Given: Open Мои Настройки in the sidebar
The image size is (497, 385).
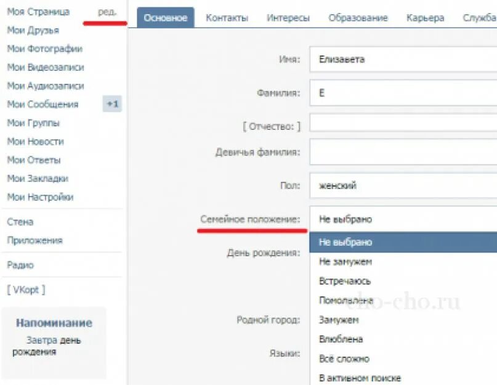Looking at the screenshot, I should tap(40, 197).
